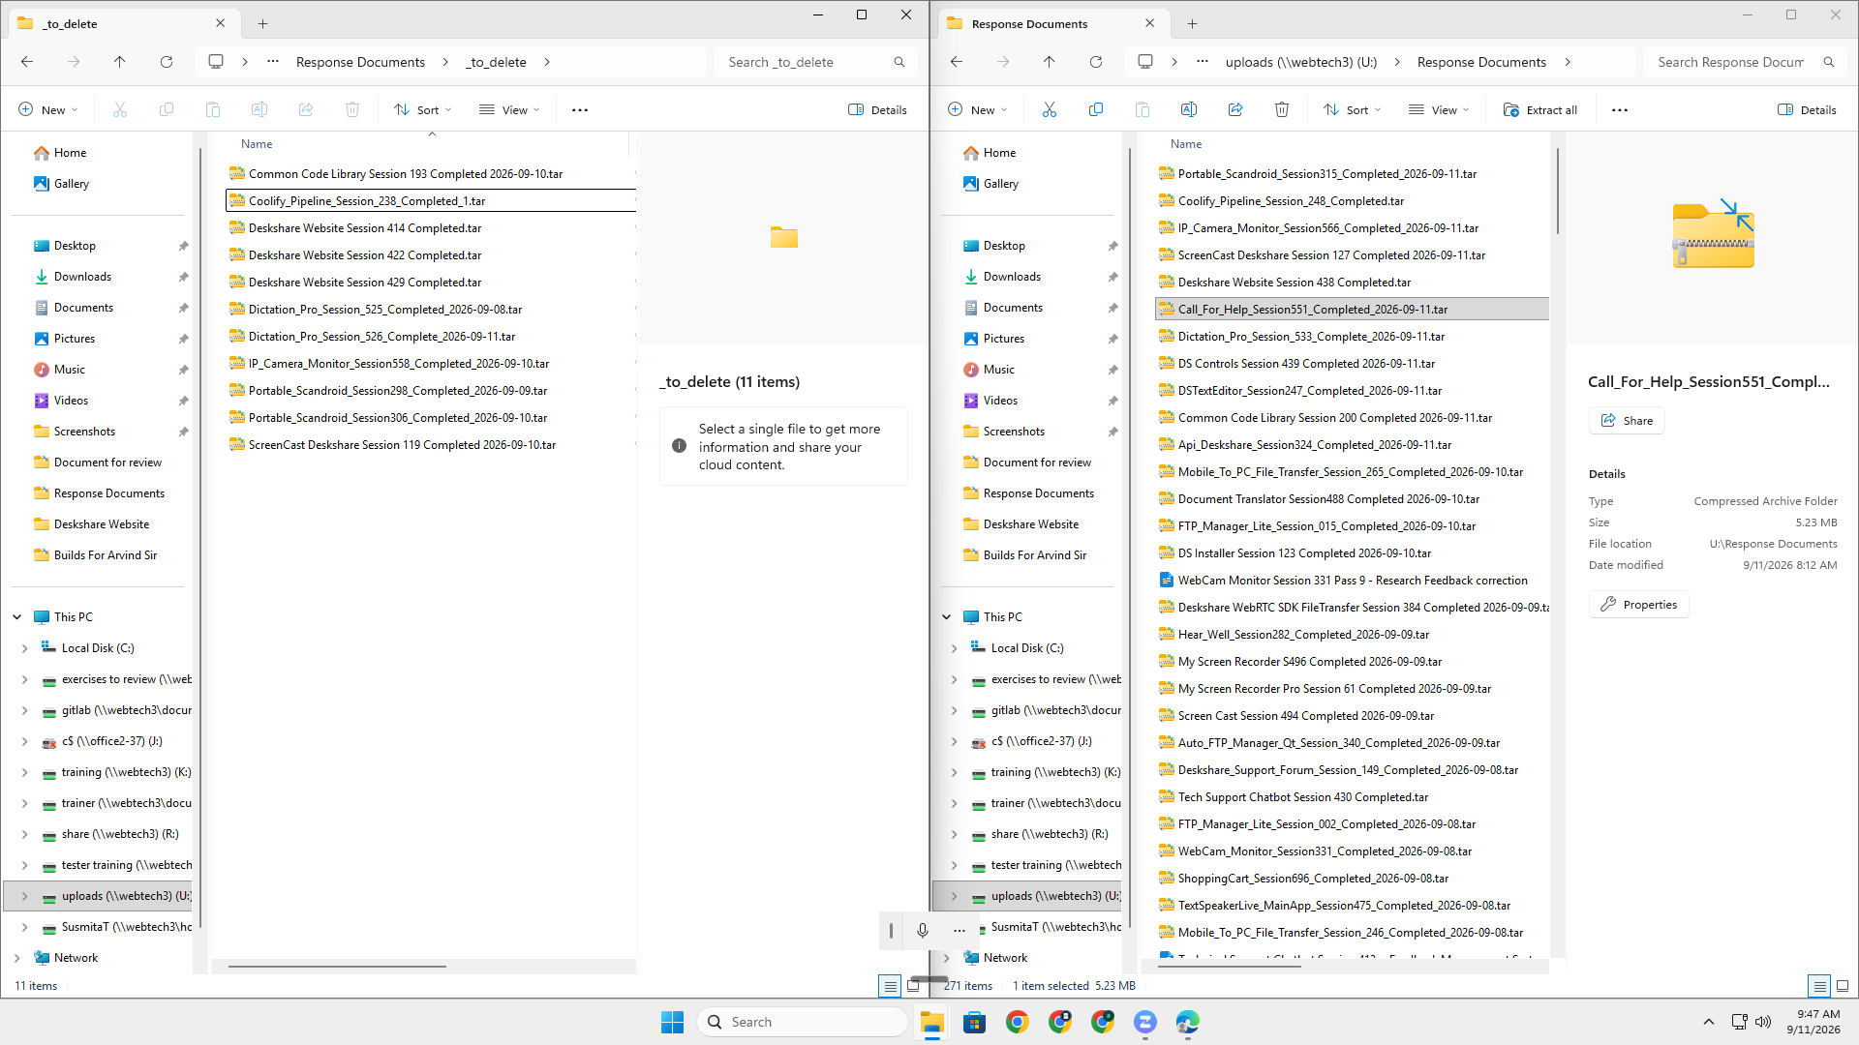Open Downloads in left window sidebar

pyautogui.click(x=82, y=277)
